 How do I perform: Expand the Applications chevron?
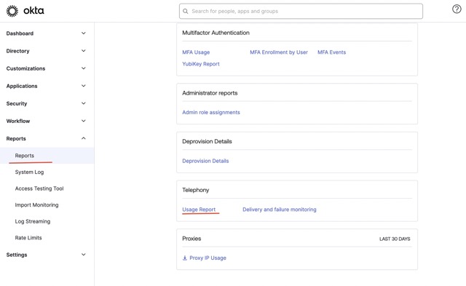click(84, 86)
